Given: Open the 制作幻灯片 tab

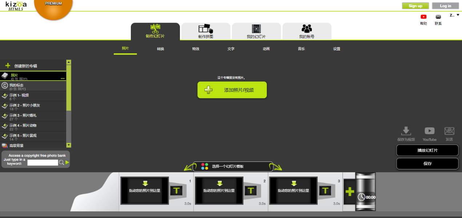Looking at the screenshot, I should pyautogui.click(x=155, y=32).
